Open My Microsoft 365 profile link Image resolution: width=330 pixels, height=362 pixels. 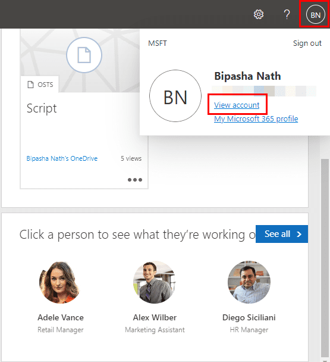point(256,118)
